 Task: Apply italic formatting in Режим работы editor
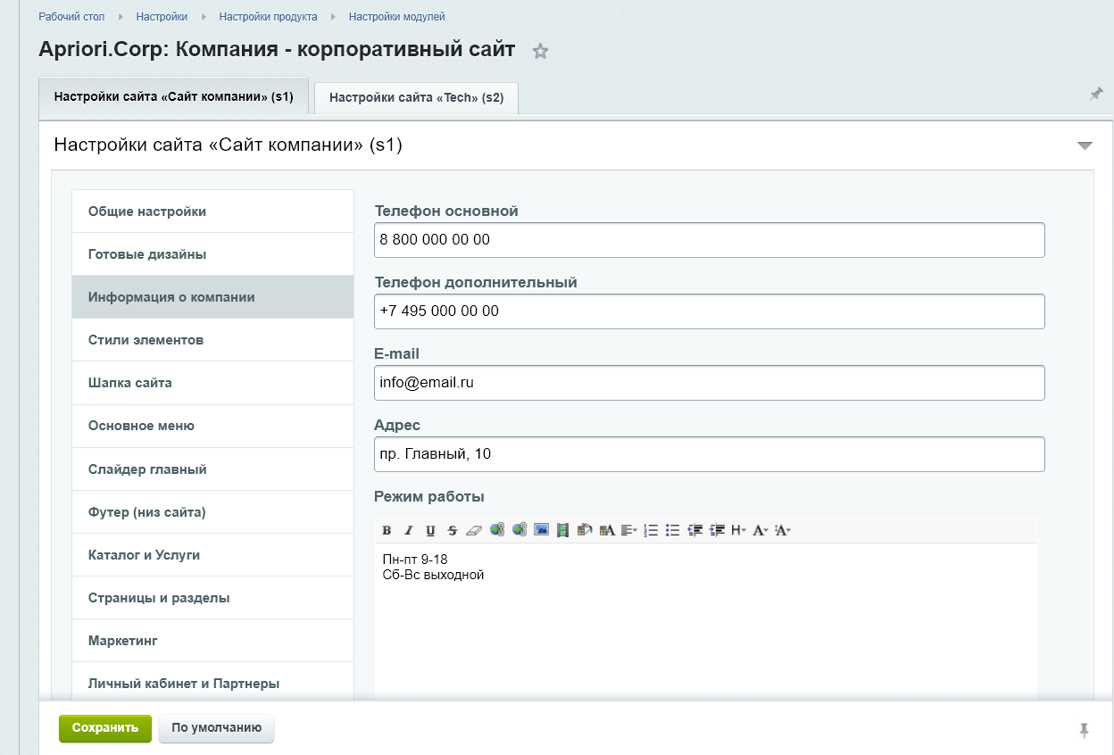[408, 530]
